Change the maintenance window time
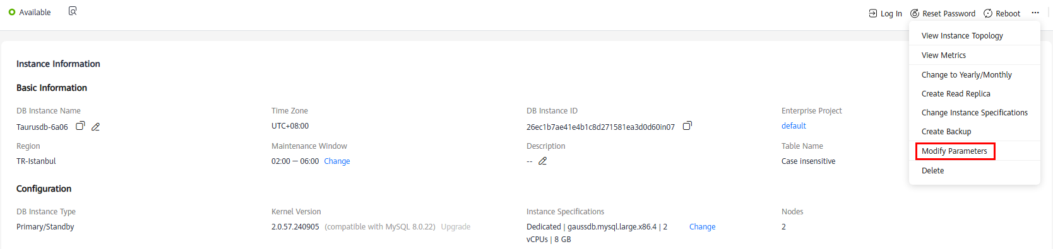The image size is (1053, 249). coord(336,161)
